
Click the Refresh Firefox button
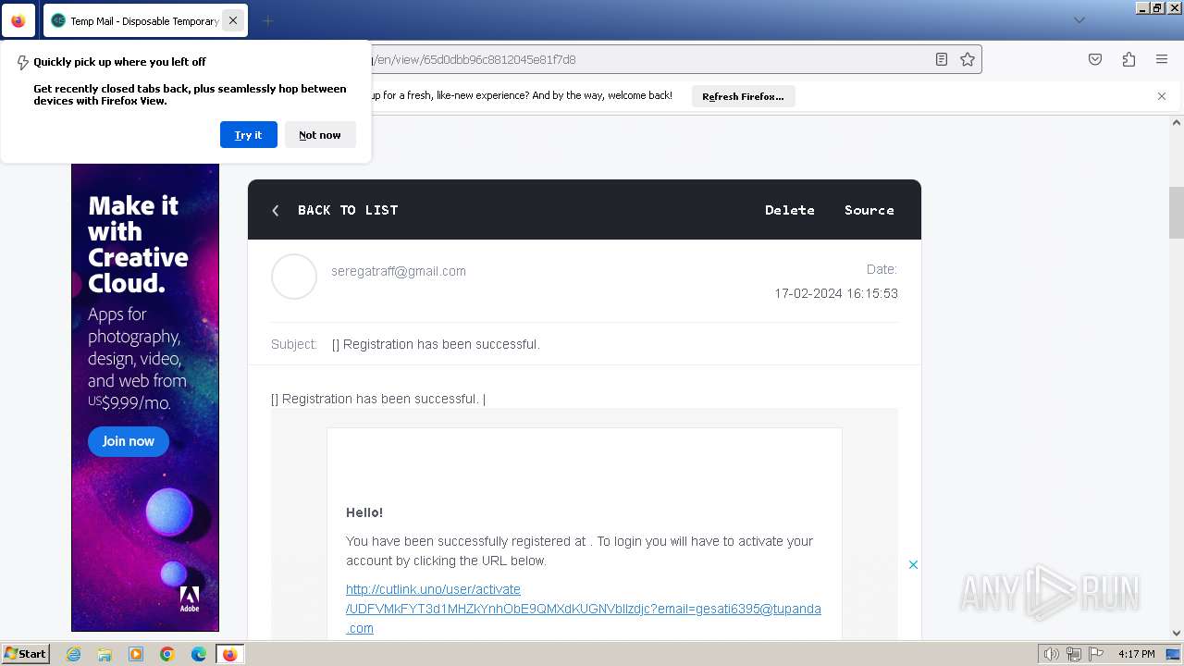point(743,96)
